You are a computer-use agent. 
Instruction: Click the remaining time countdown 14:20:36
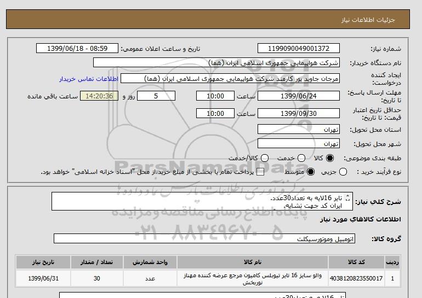click(99, 96)
